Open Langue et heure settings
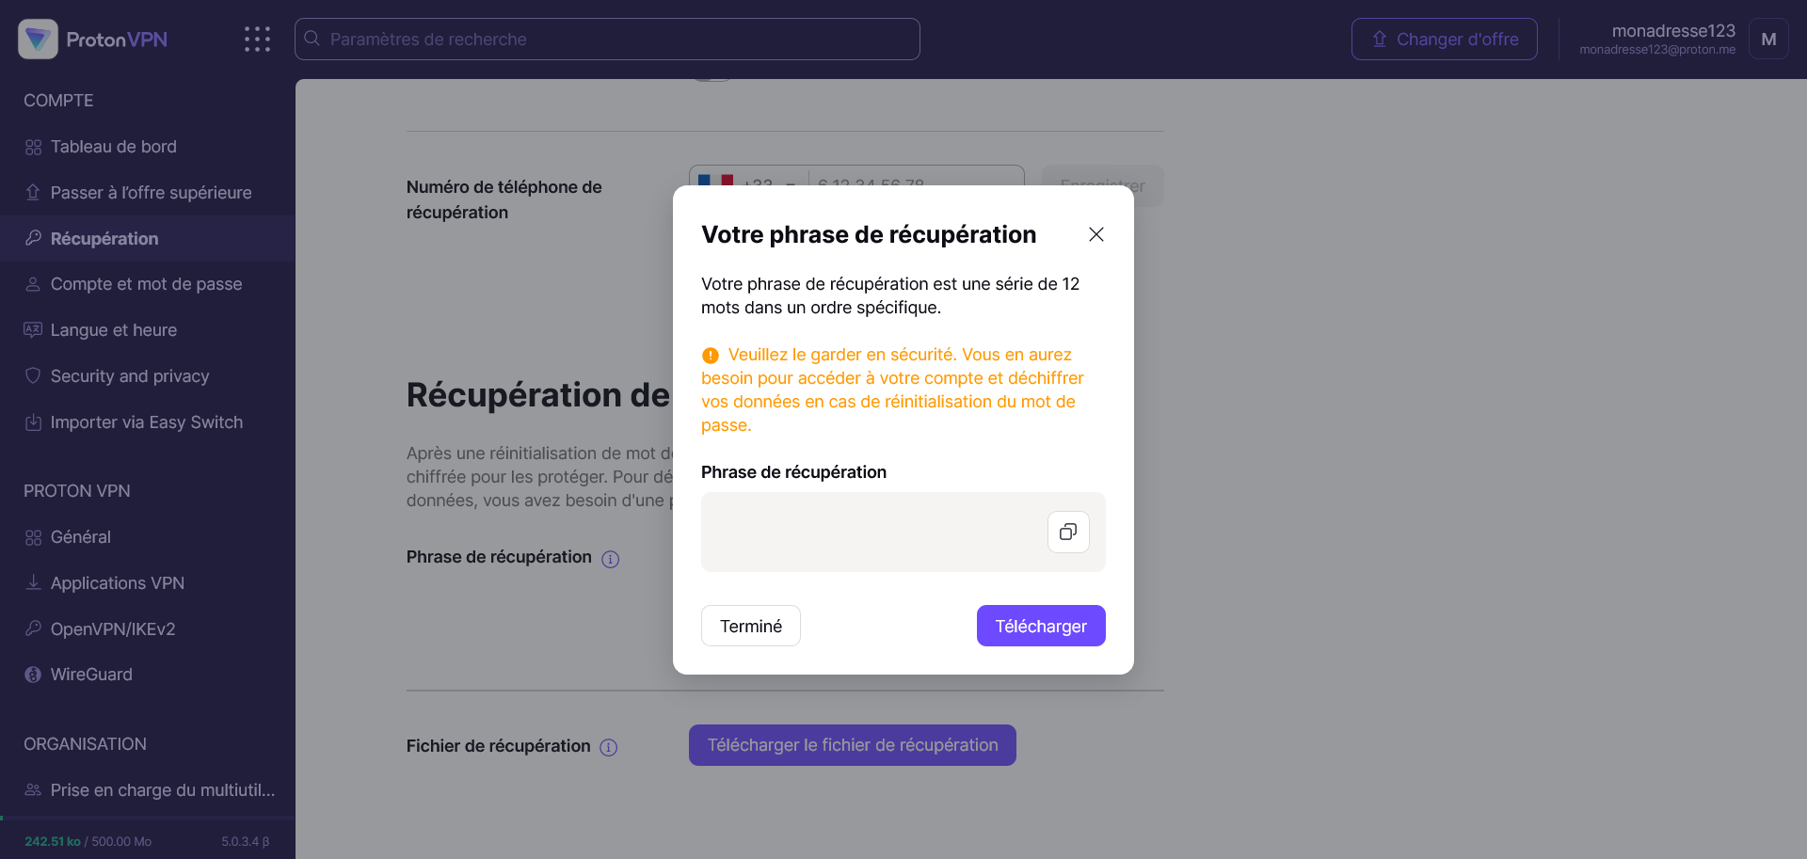Image resolution: width=1807 pixels, height=859 pixels. coord(113,330)
